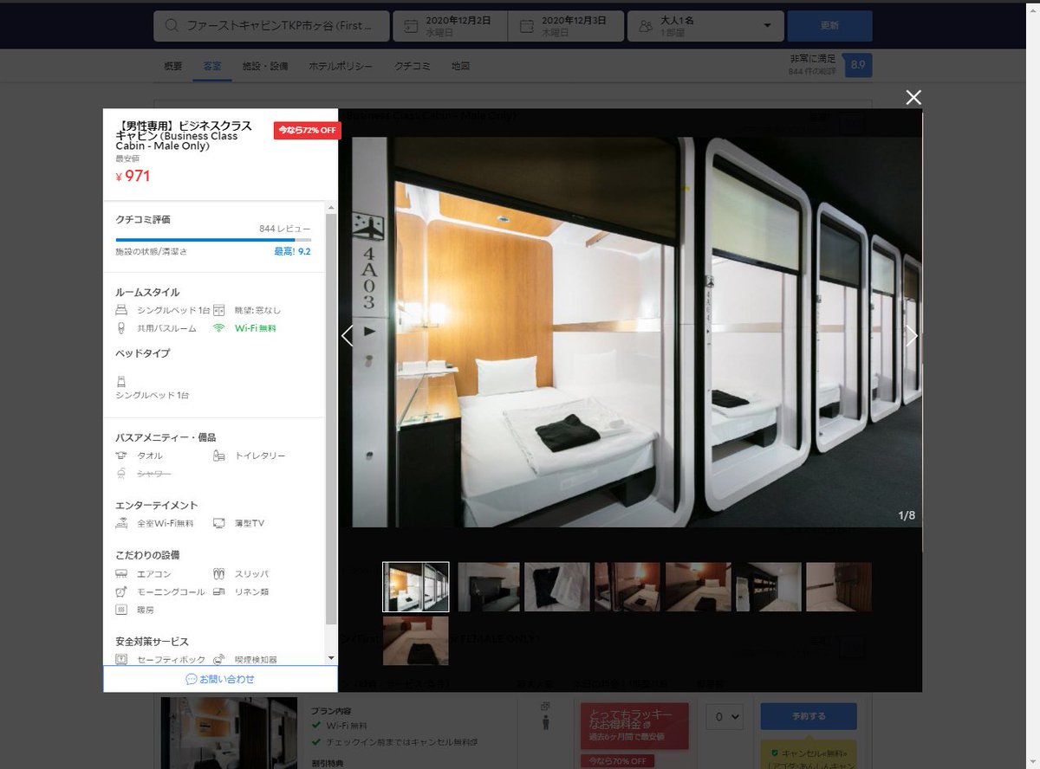This screenshot has width=1040, height=769.
Task: Select the third thumbnail with black clothing
Action: [x=556, y=587]
